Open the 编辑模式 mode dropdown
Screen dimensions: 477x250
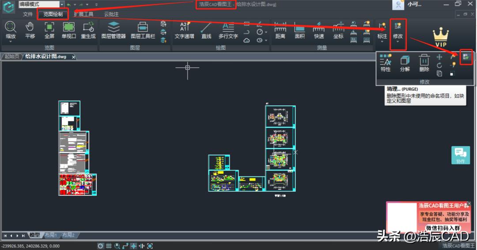(62, 4)
